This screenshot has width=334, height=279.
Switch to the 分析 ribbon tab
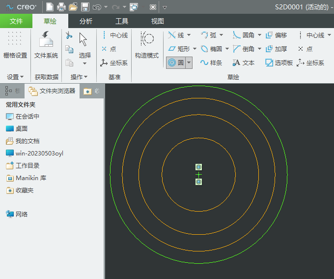(85, 21)
